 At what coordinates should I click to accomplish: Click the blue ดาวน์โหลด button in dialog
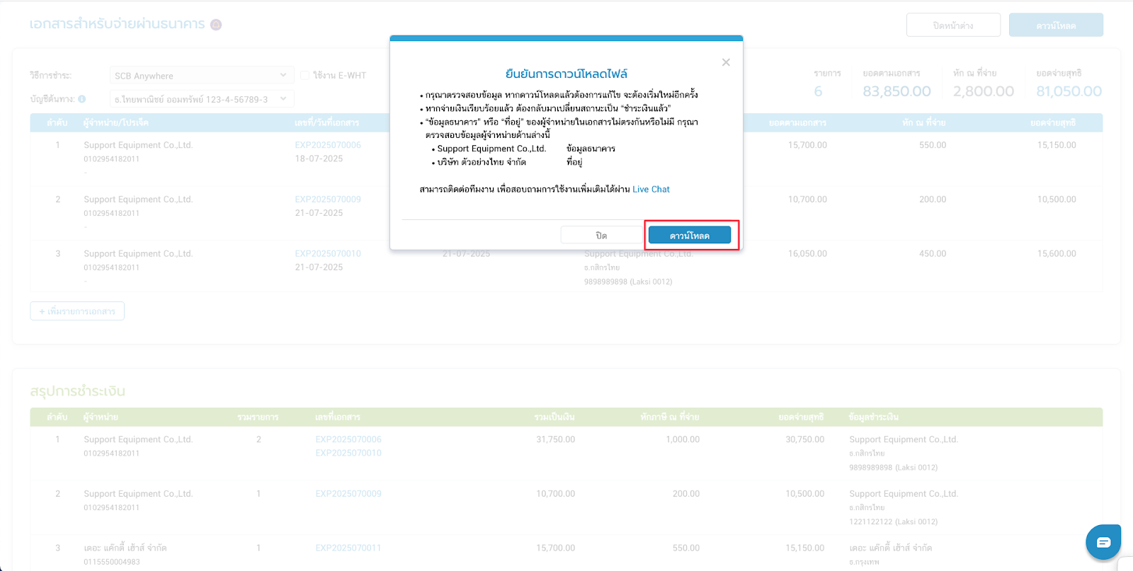point(689,236)
